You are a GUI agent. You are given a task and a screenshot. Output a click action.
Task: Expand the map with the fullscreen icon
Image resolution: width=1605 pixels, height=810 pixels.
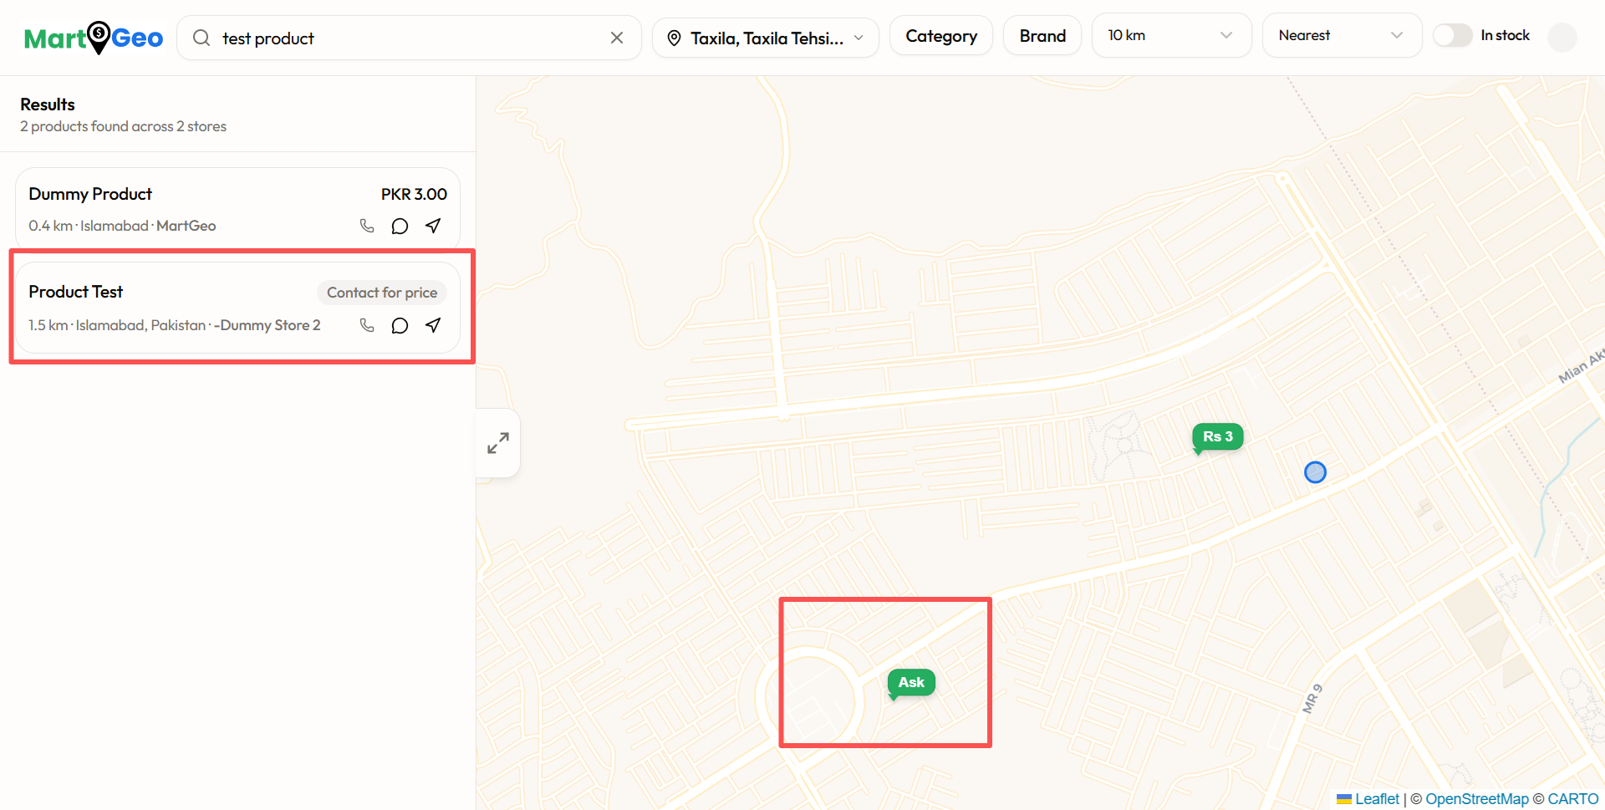point(498,443)
